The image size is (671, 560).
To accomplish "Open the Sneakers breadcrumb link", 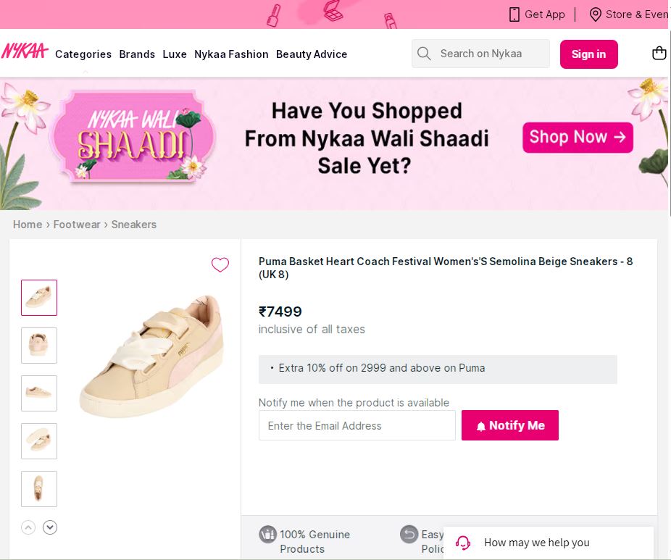I will [x=133, y=225].
